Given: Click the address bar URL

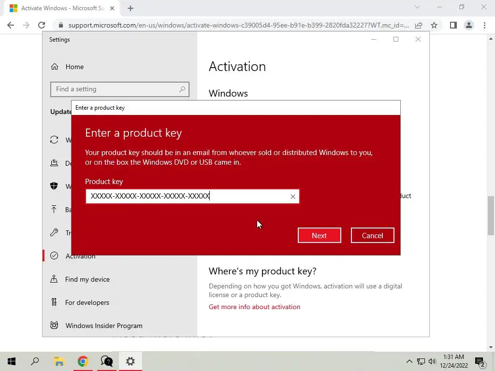Looking at the screenshot, I should [239, 25].
